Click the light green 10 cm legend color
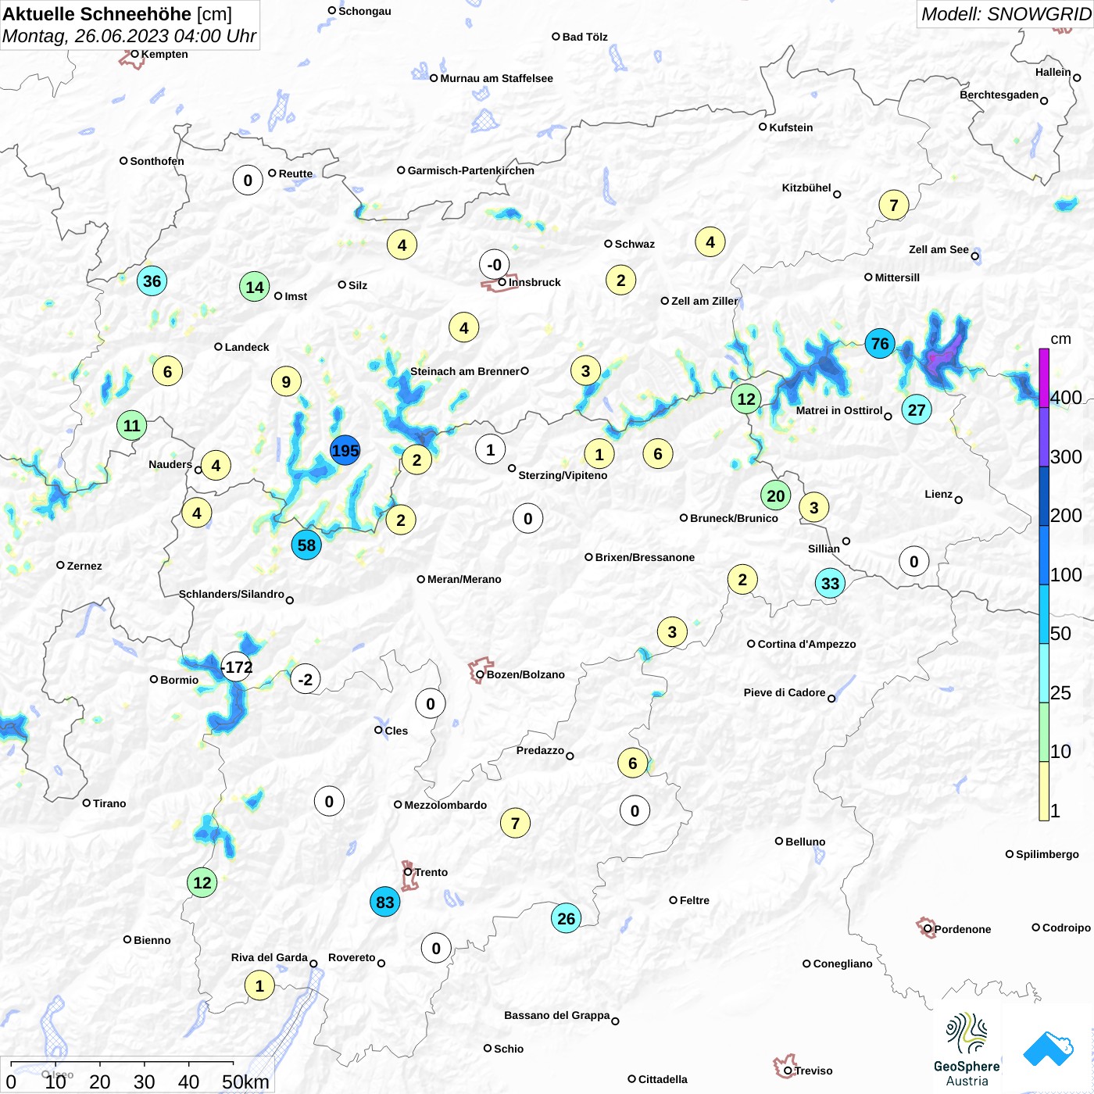 [x=1044, y=732]
